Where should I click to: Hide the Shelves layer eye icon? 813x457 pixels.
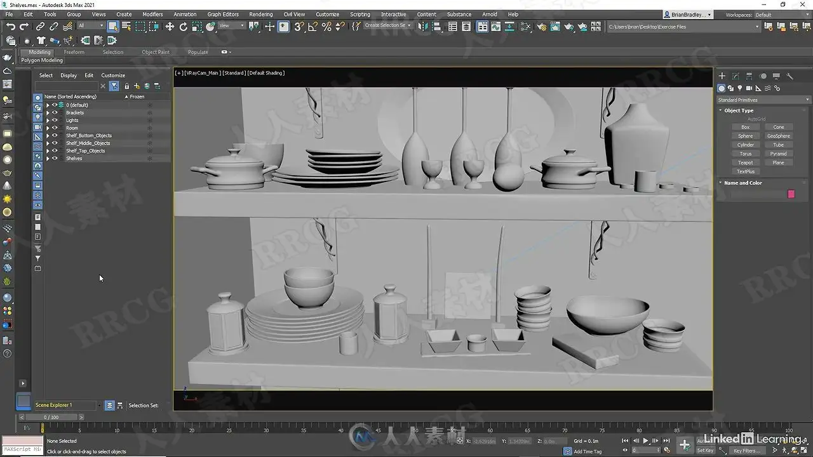(x=55, y=158)
